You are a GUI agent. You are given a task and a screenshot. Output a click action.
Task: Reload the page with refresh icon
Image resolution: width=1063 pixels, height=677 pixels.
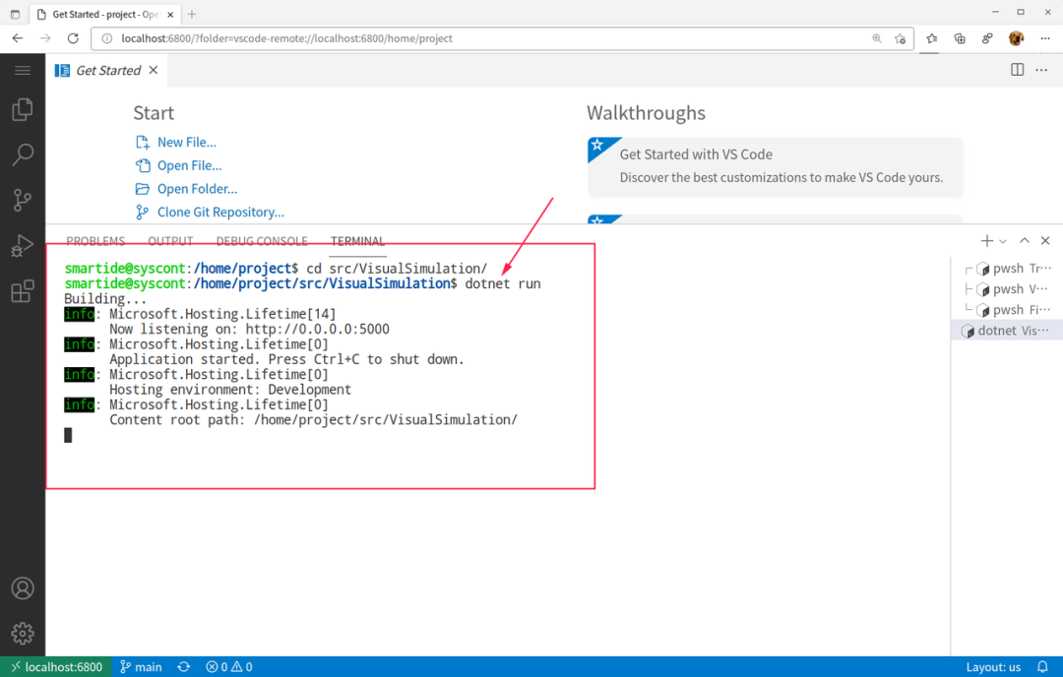pyautogui.click(x=73, y=38)
